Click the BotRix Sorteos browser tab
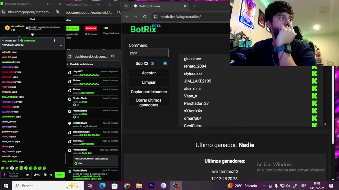 (160, 6)
